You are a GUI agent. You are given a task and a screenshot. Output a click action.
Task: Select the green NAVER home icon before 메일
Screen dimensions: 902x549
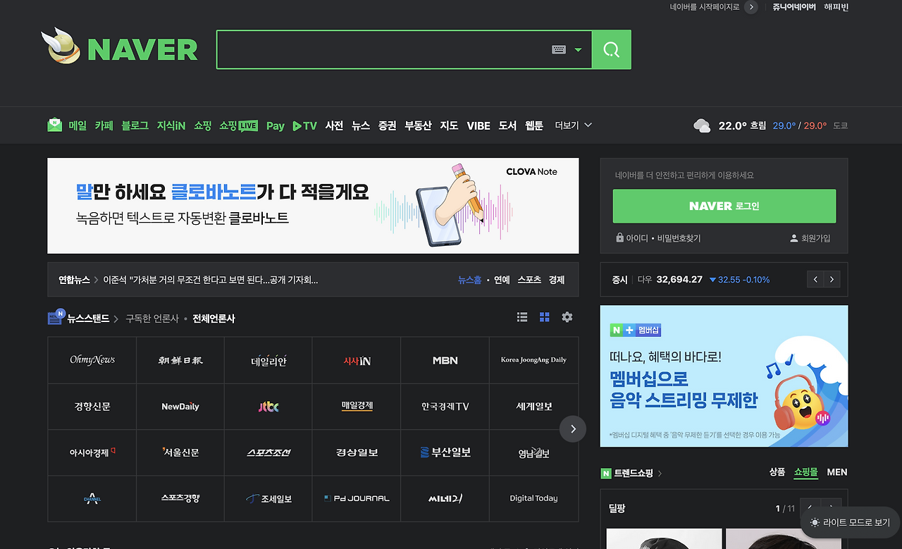pos(54,125)
